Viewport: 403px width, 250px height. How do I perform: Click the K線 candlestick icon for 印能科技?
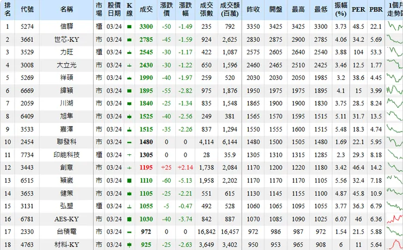point(129,155)
